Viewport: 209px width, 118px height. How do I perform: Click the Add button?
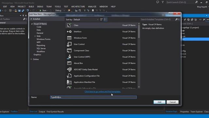tap(159, 102)
